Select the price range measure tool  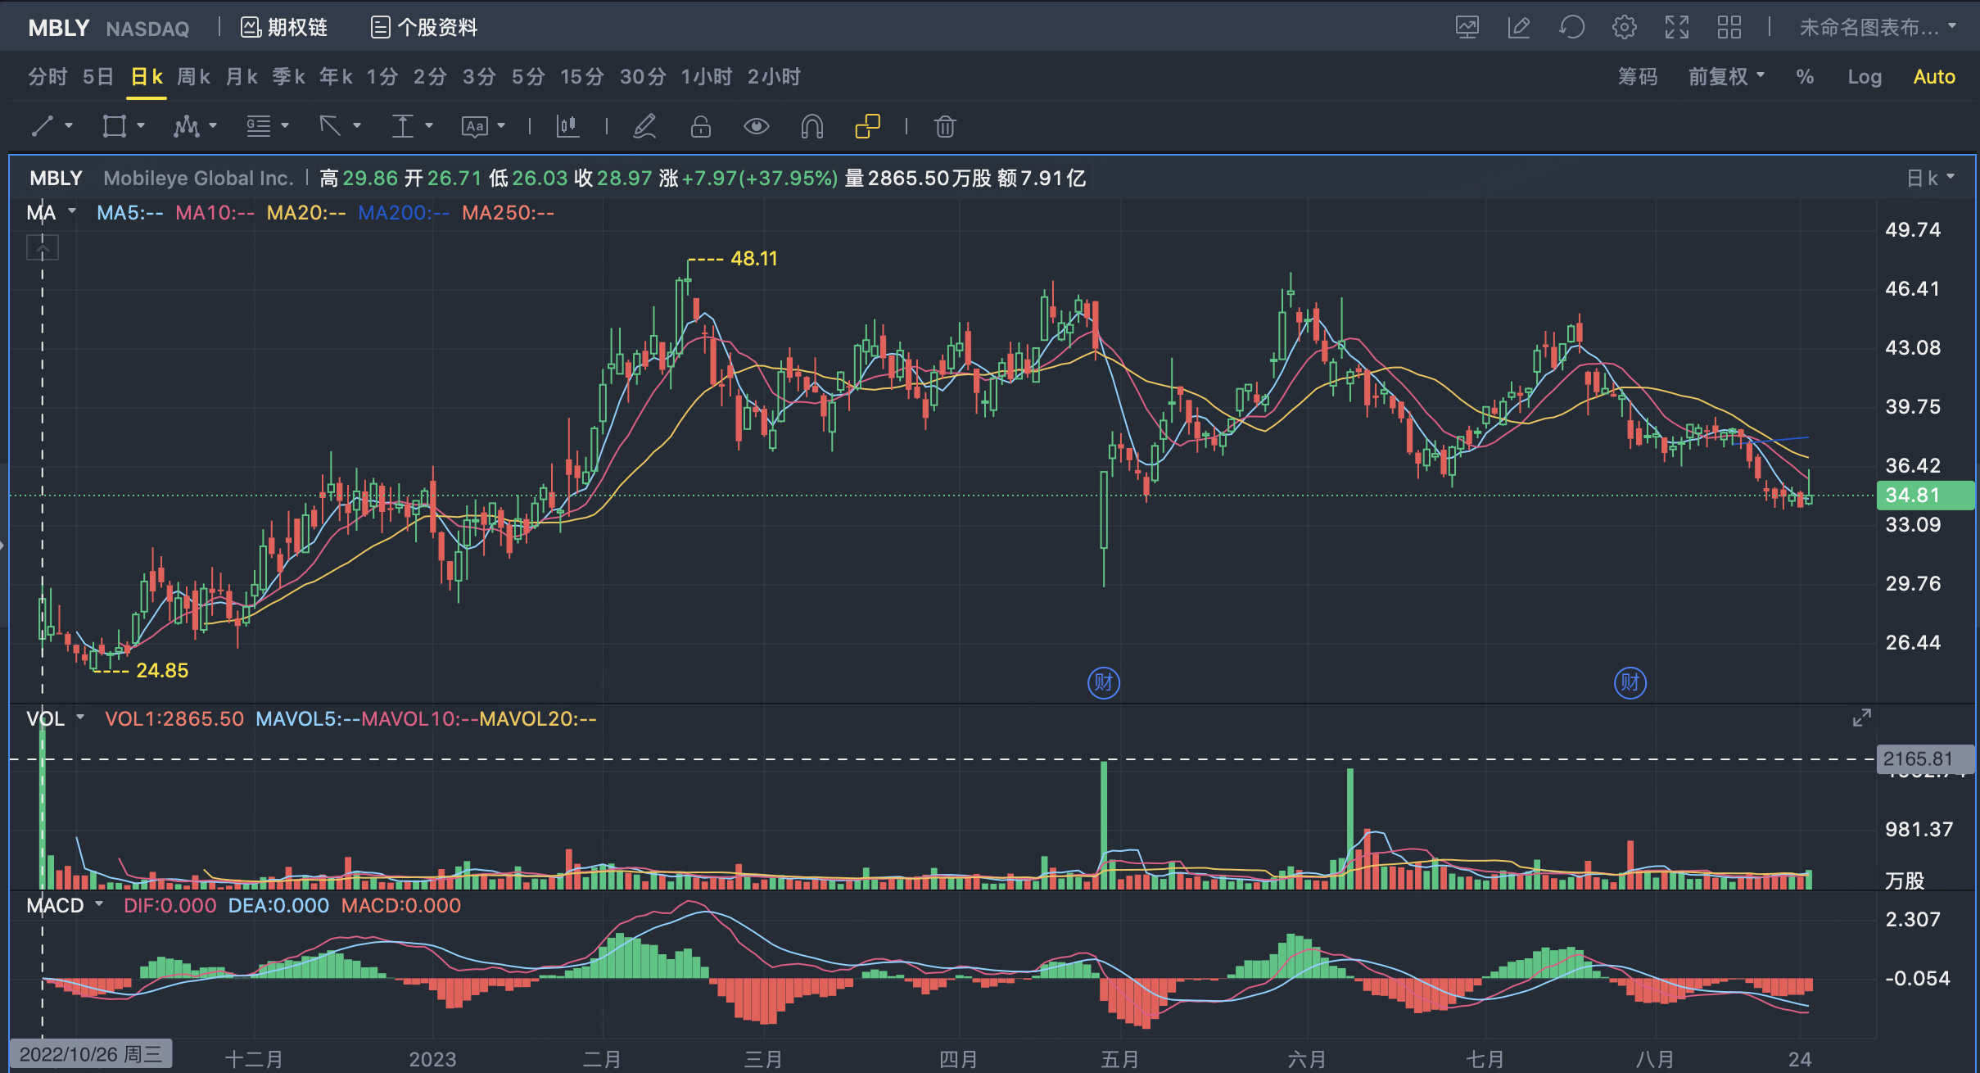(402, 126)
